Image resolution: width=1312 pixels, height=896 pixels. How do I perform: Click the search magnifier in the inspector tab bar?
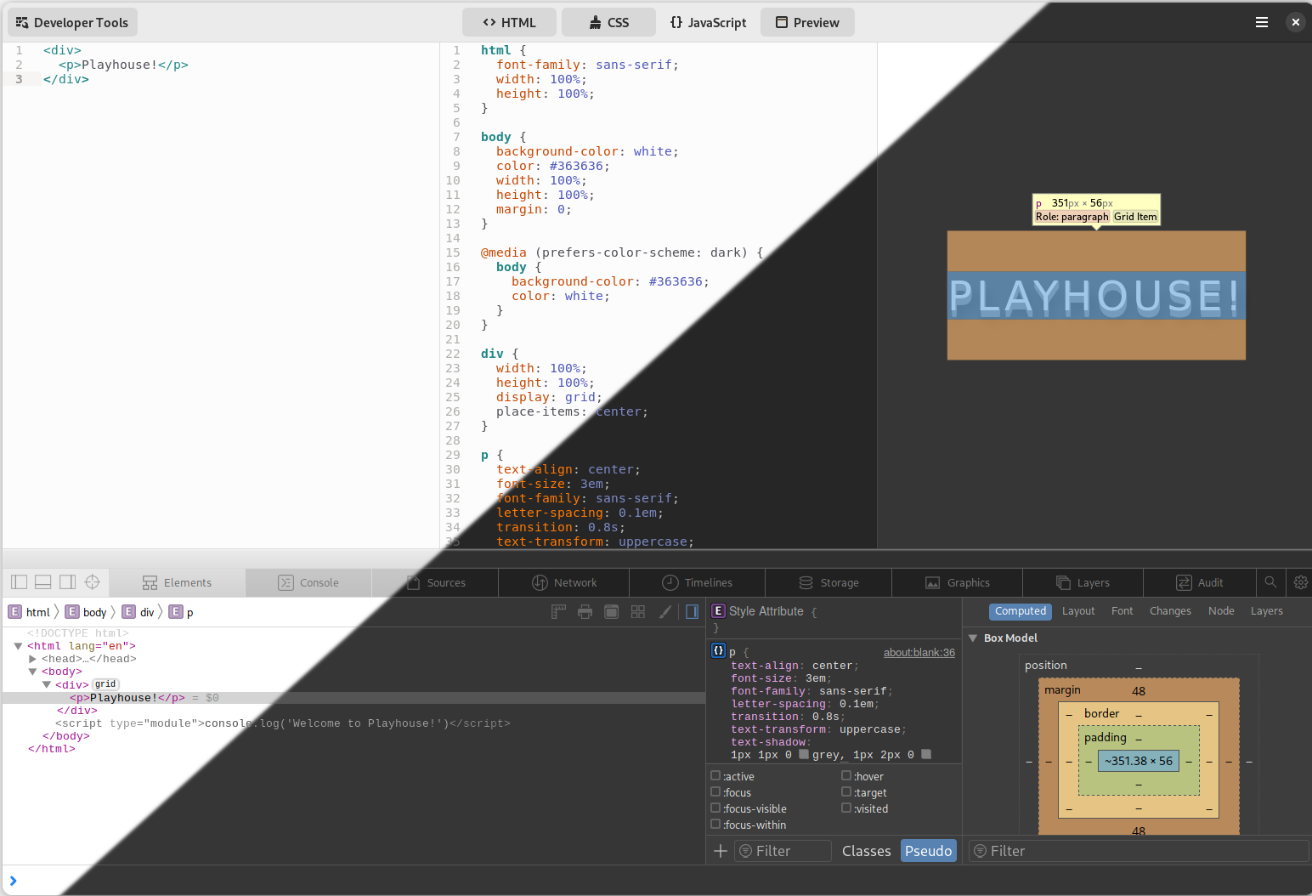pyautogui.click(x=1270, y=582)
